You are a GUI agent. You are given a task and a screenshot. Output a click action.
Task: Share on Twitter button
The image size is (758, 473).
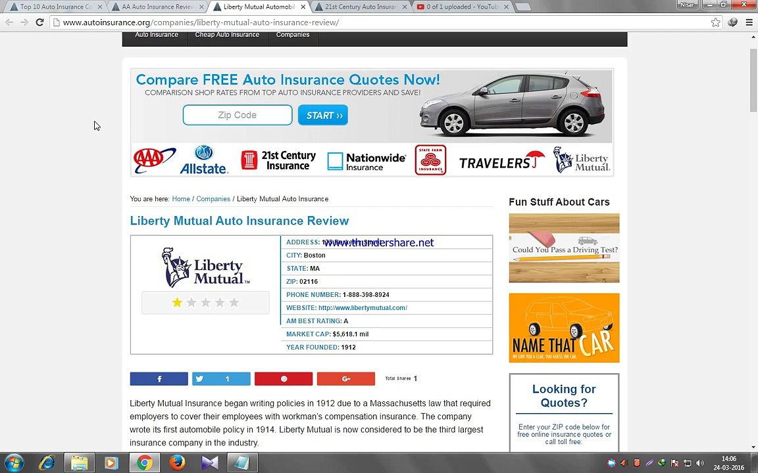(221, 379)
